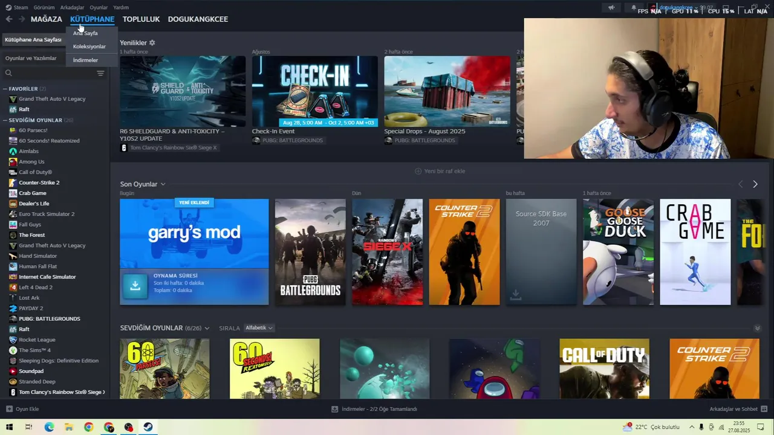Open the Oyunlar menu
The width and height of the screenshot is (774, 435).
coord(99,8)
